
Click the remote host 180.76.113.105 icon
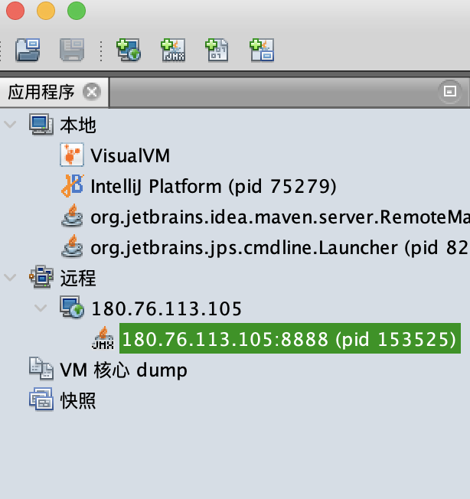pos(72,308)
